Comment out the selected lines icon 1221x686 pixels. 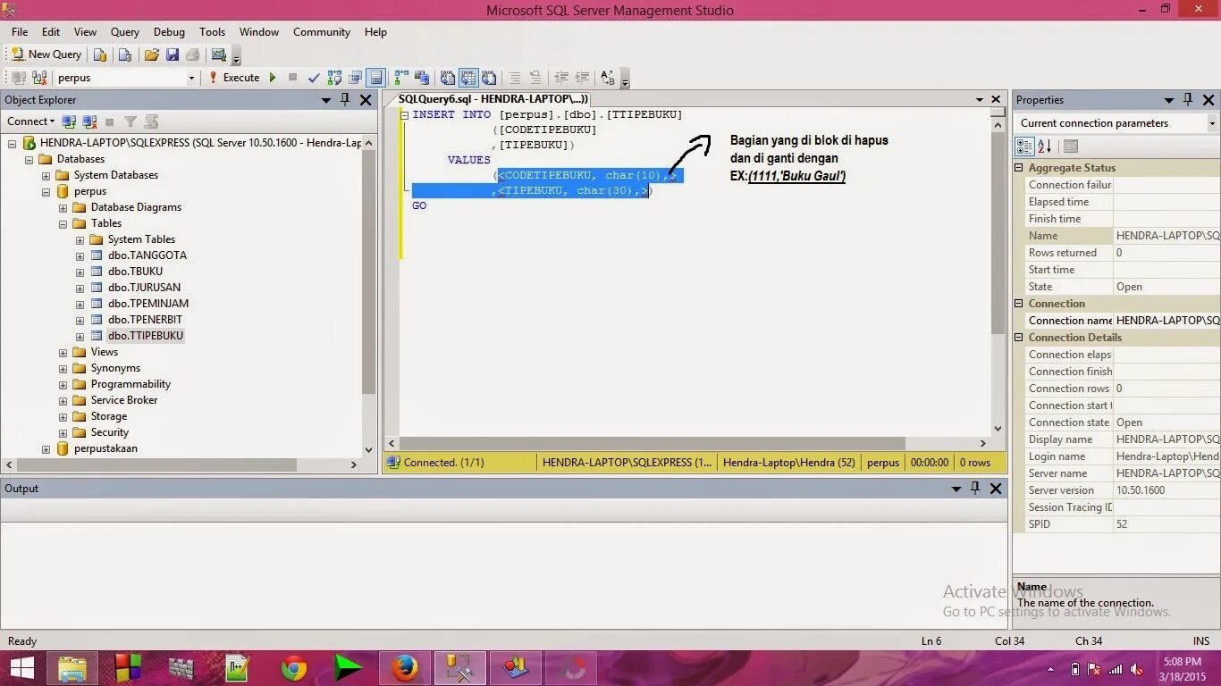(x=515, y=78)
